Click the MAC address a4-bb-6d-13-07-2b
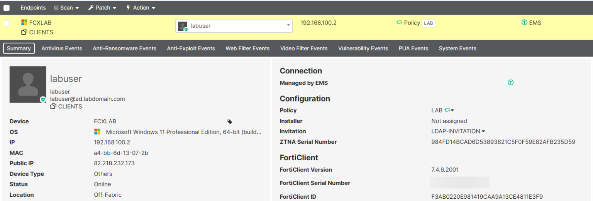The image size is (593, 201). 121,153
